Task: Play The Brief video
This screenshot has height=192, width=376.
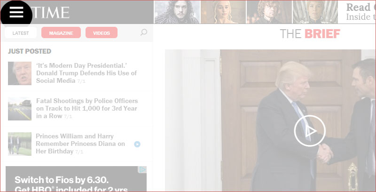Action: coord(310,130)
